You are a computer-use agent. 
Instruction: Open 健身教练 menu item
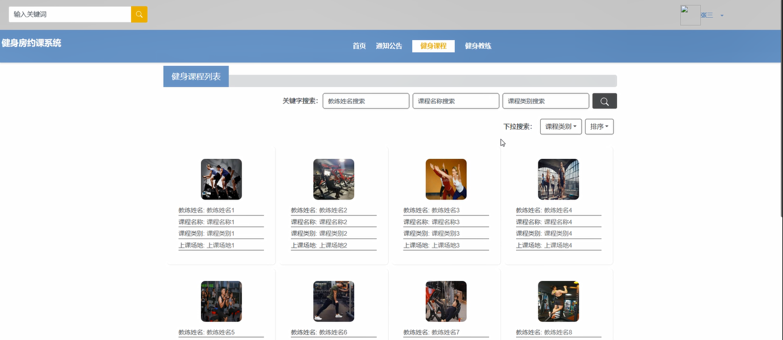[478, 46]
